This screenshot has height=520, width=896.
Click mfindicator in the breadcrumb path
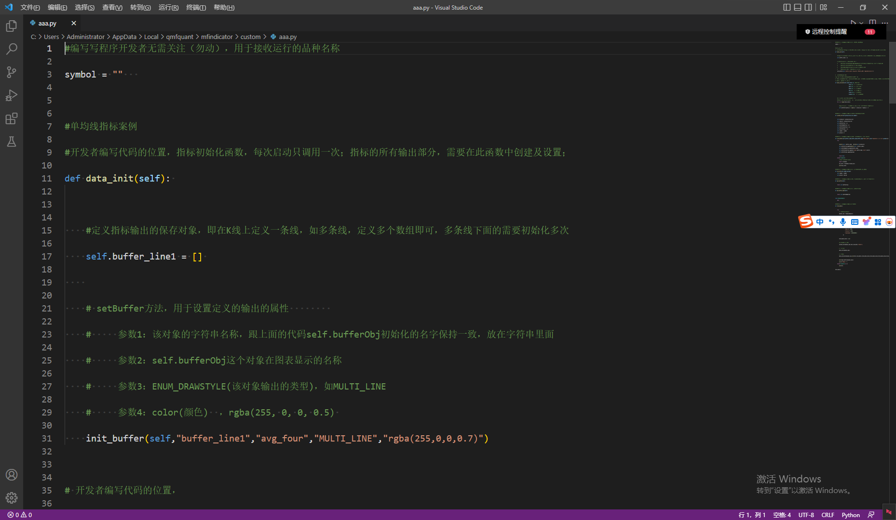point(217,37)
